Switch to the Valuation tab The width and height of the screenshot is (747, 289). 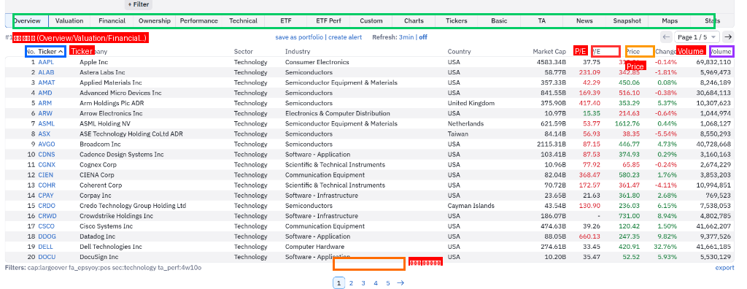69,21
